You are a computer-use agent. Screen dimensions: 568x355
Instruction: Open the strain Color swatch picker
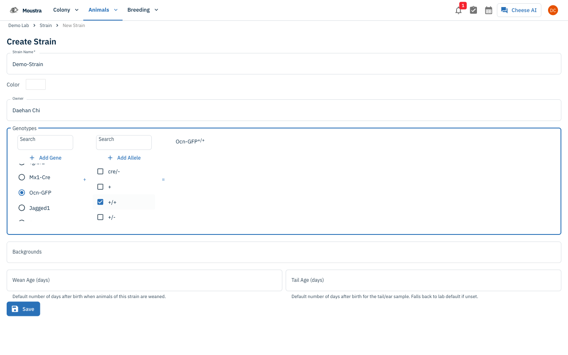pos(36,84)
